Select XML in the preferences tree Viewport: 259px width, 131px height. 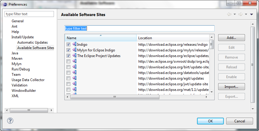click(15, 96)
